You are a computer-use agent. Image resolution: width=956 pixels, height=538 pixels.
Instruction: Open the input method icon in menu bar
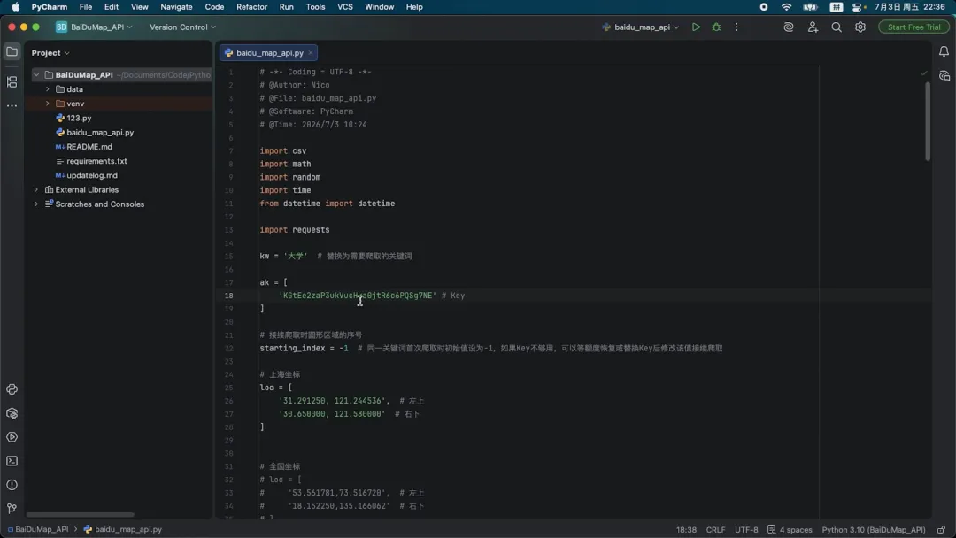(x=836, y=7)
